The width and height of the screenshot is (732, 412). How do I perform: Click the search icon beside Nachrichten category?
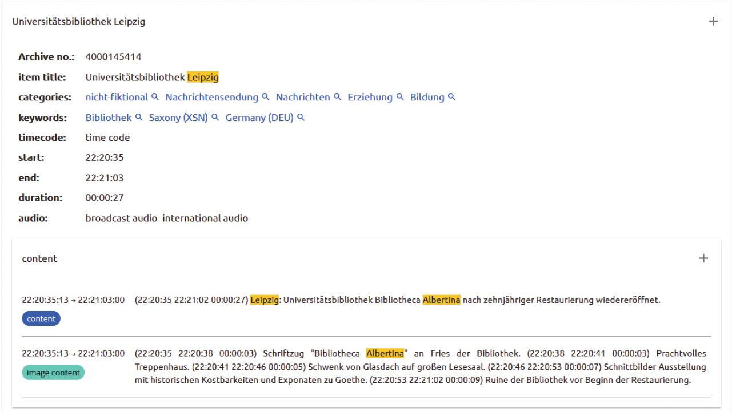click(x=337, y=97)
